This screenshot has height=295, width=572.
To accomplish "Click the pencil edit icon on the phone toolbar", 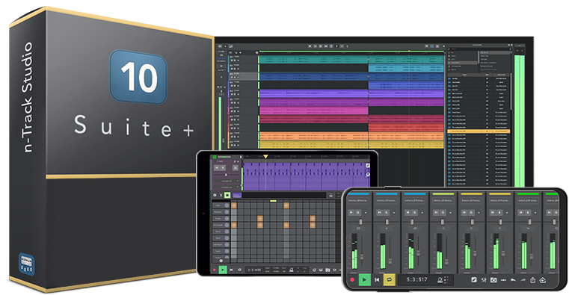I will (x=474, y=280).
